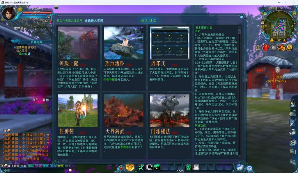Click the 陶一仙 NPC link in quest tracker
The width and height of the screenshot is (298, 173).
point(24,54)
